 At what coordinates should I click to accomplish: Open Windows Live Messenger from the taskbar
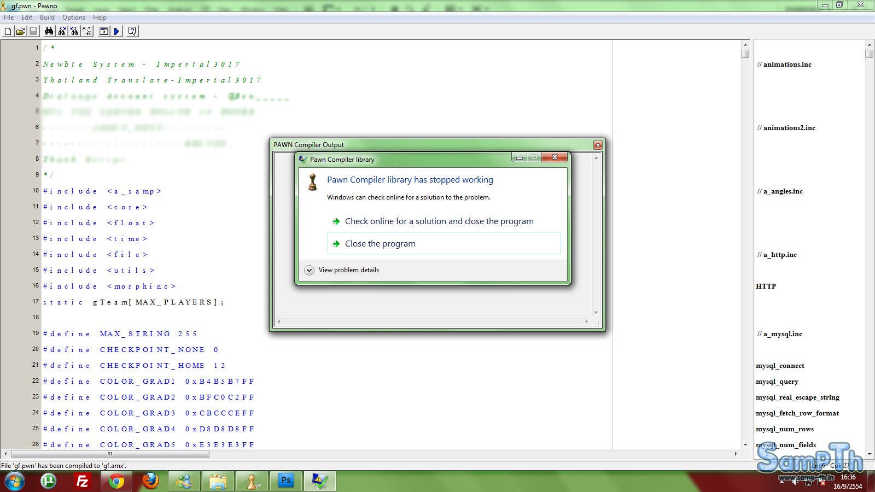(184, 481)
